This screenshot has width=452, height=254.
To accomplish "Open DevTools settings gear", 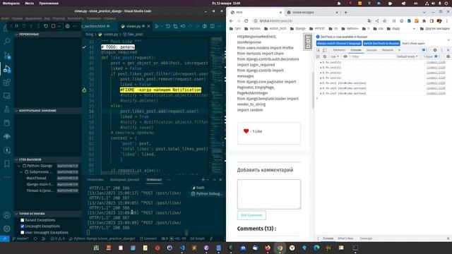I will click(x=435, y=50).
